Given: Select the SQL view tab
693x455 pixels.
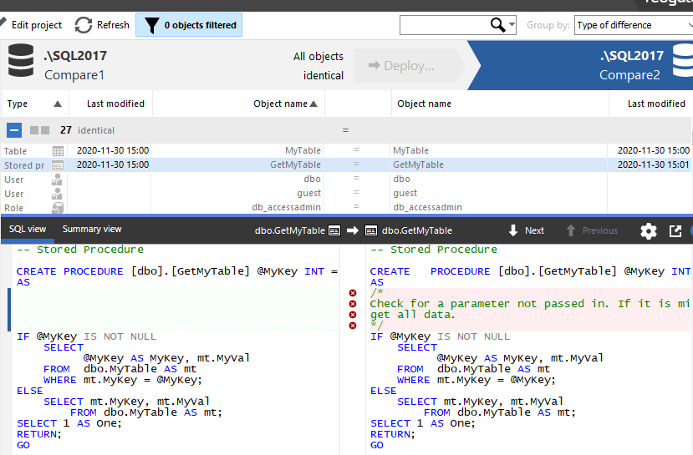Looking at the screenshot, I should pyautogui.click(x=28, y=230).
